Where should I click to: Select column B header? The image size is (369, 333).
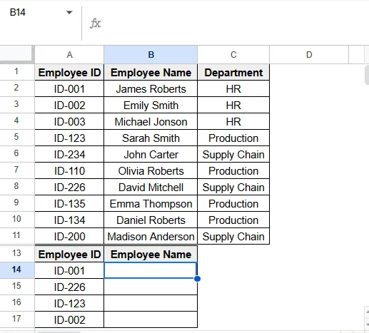[151, 55]
